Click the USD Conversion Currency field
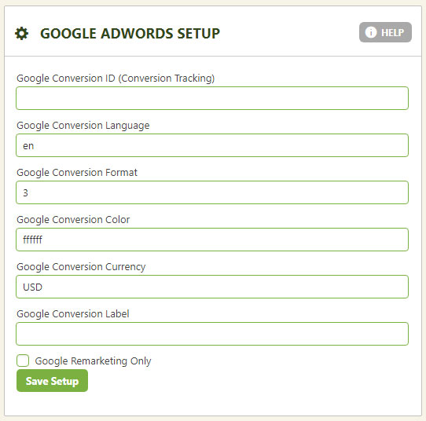The image size is (426, 421). (212, 287)
